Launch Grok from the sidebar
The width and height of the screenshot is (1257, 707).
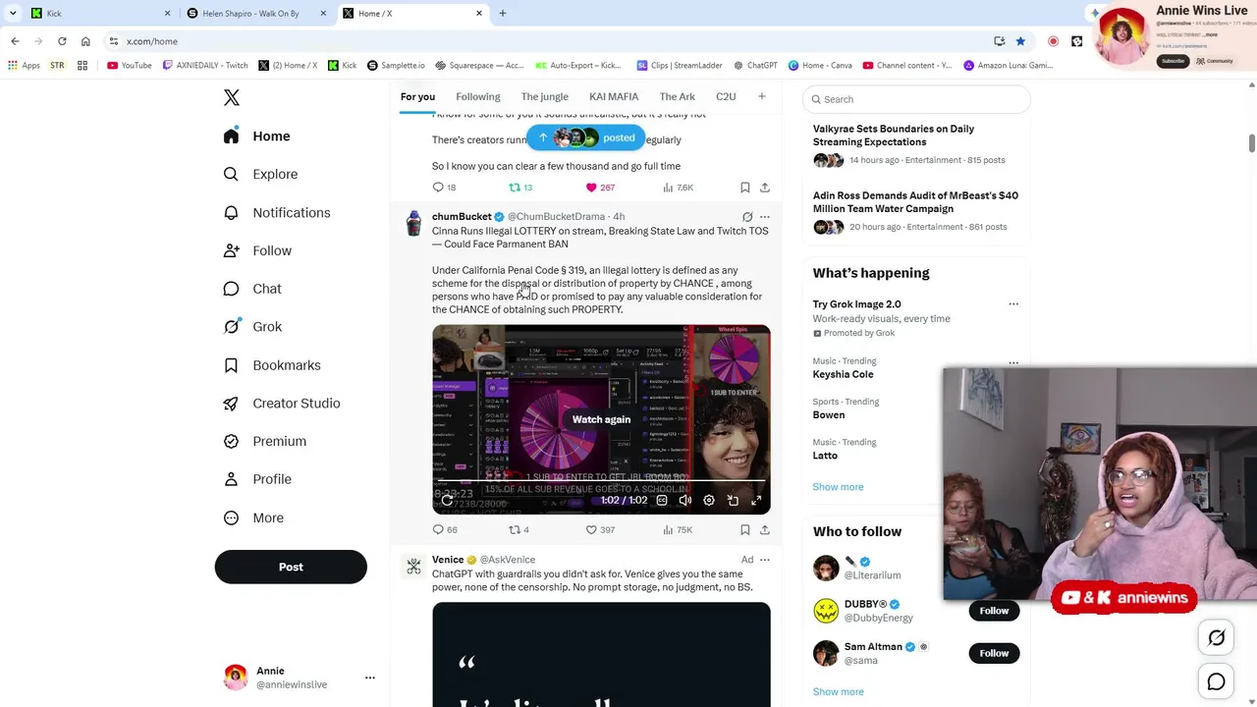pyautogui.click(x=252, y=327)
